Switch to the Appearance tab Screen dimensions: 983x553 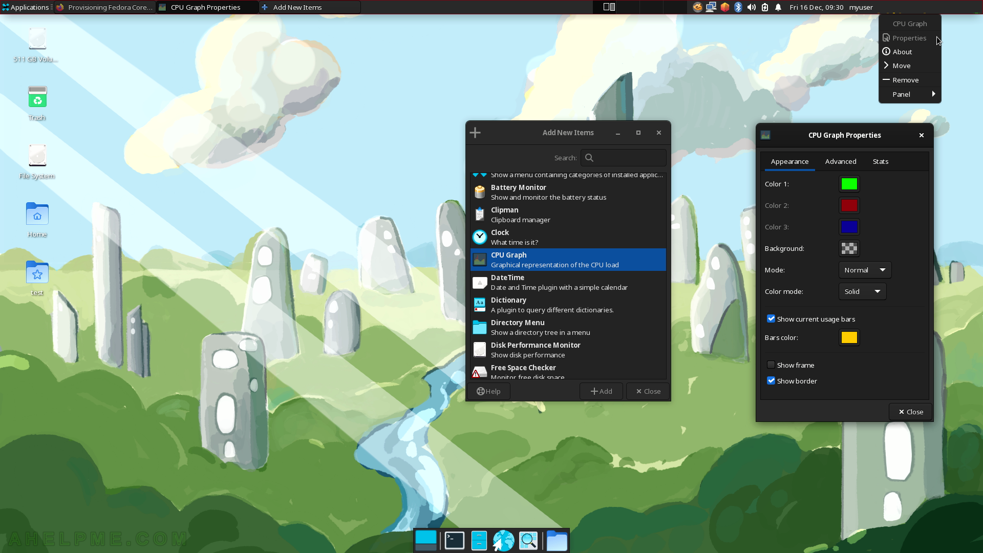[789, 161]
